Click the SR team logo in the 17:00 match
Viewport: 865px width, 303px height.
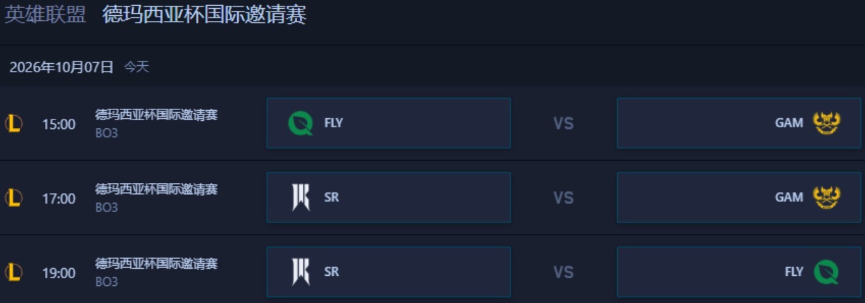(x=301, y=197)
